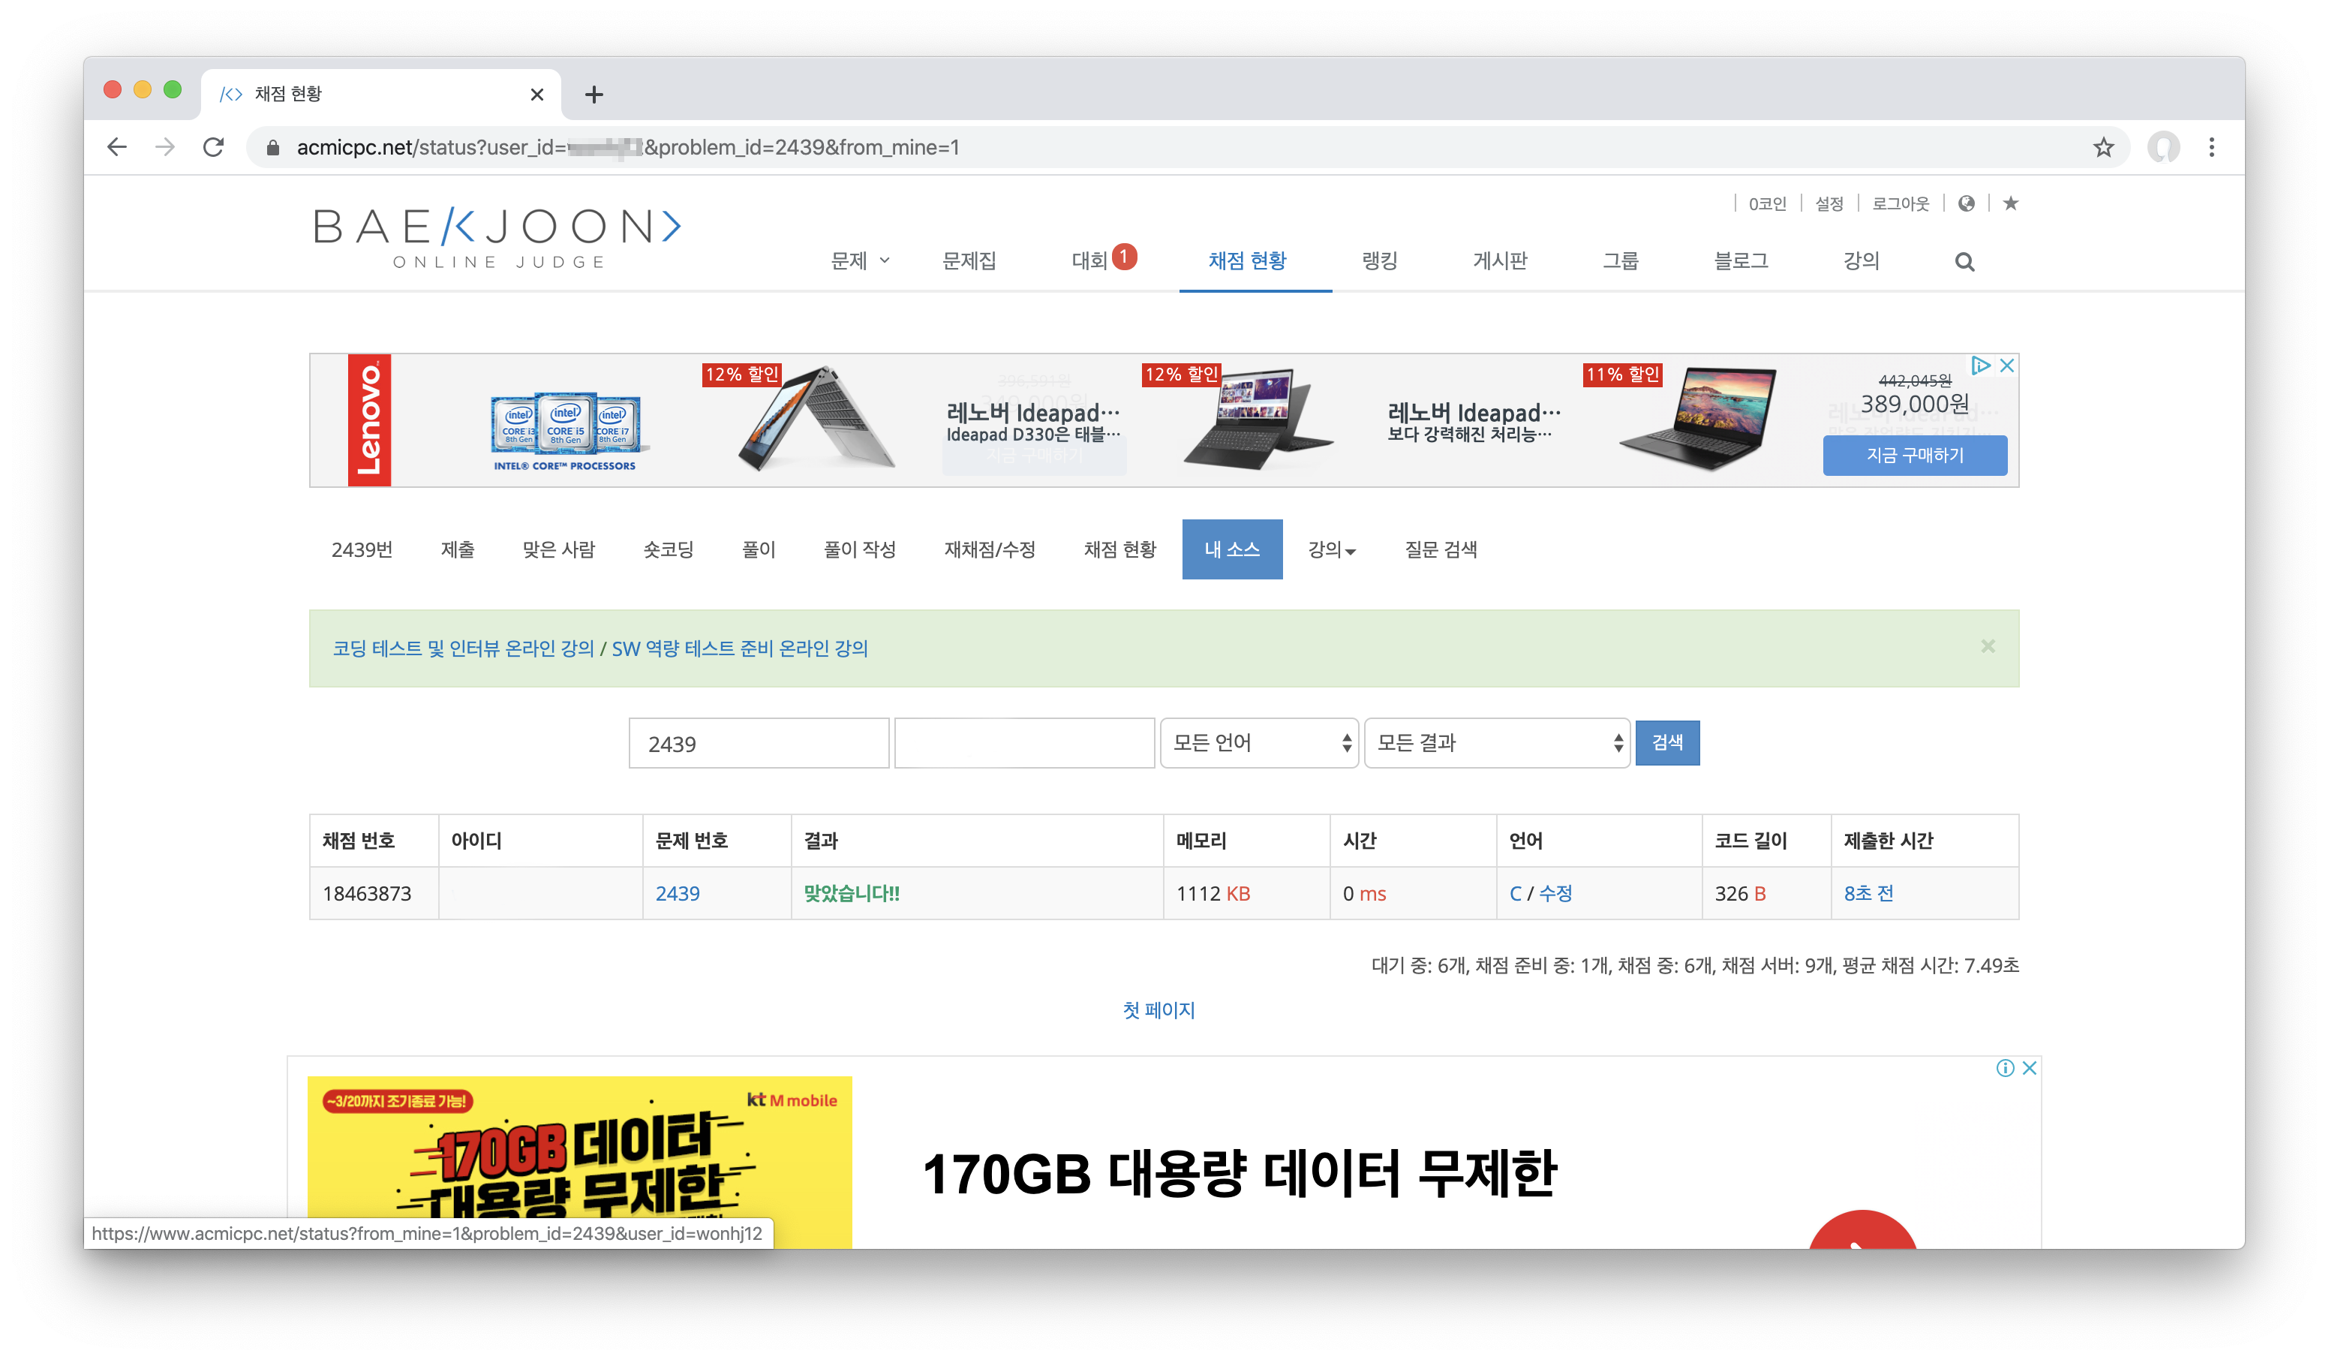Open the 수정 link in language column

(x=1555, y=893)
